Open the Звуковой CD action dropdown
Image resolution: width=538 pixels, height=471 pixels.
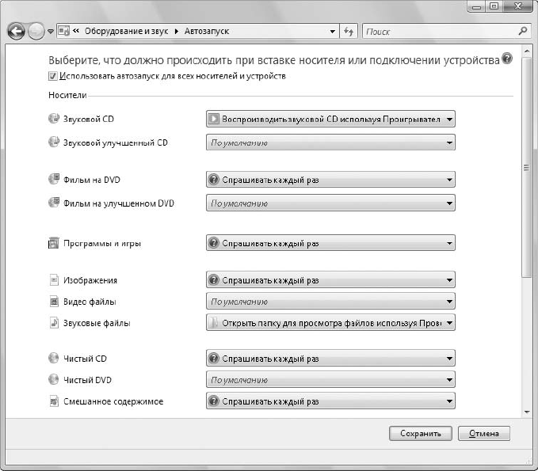[x=330, y=119]
